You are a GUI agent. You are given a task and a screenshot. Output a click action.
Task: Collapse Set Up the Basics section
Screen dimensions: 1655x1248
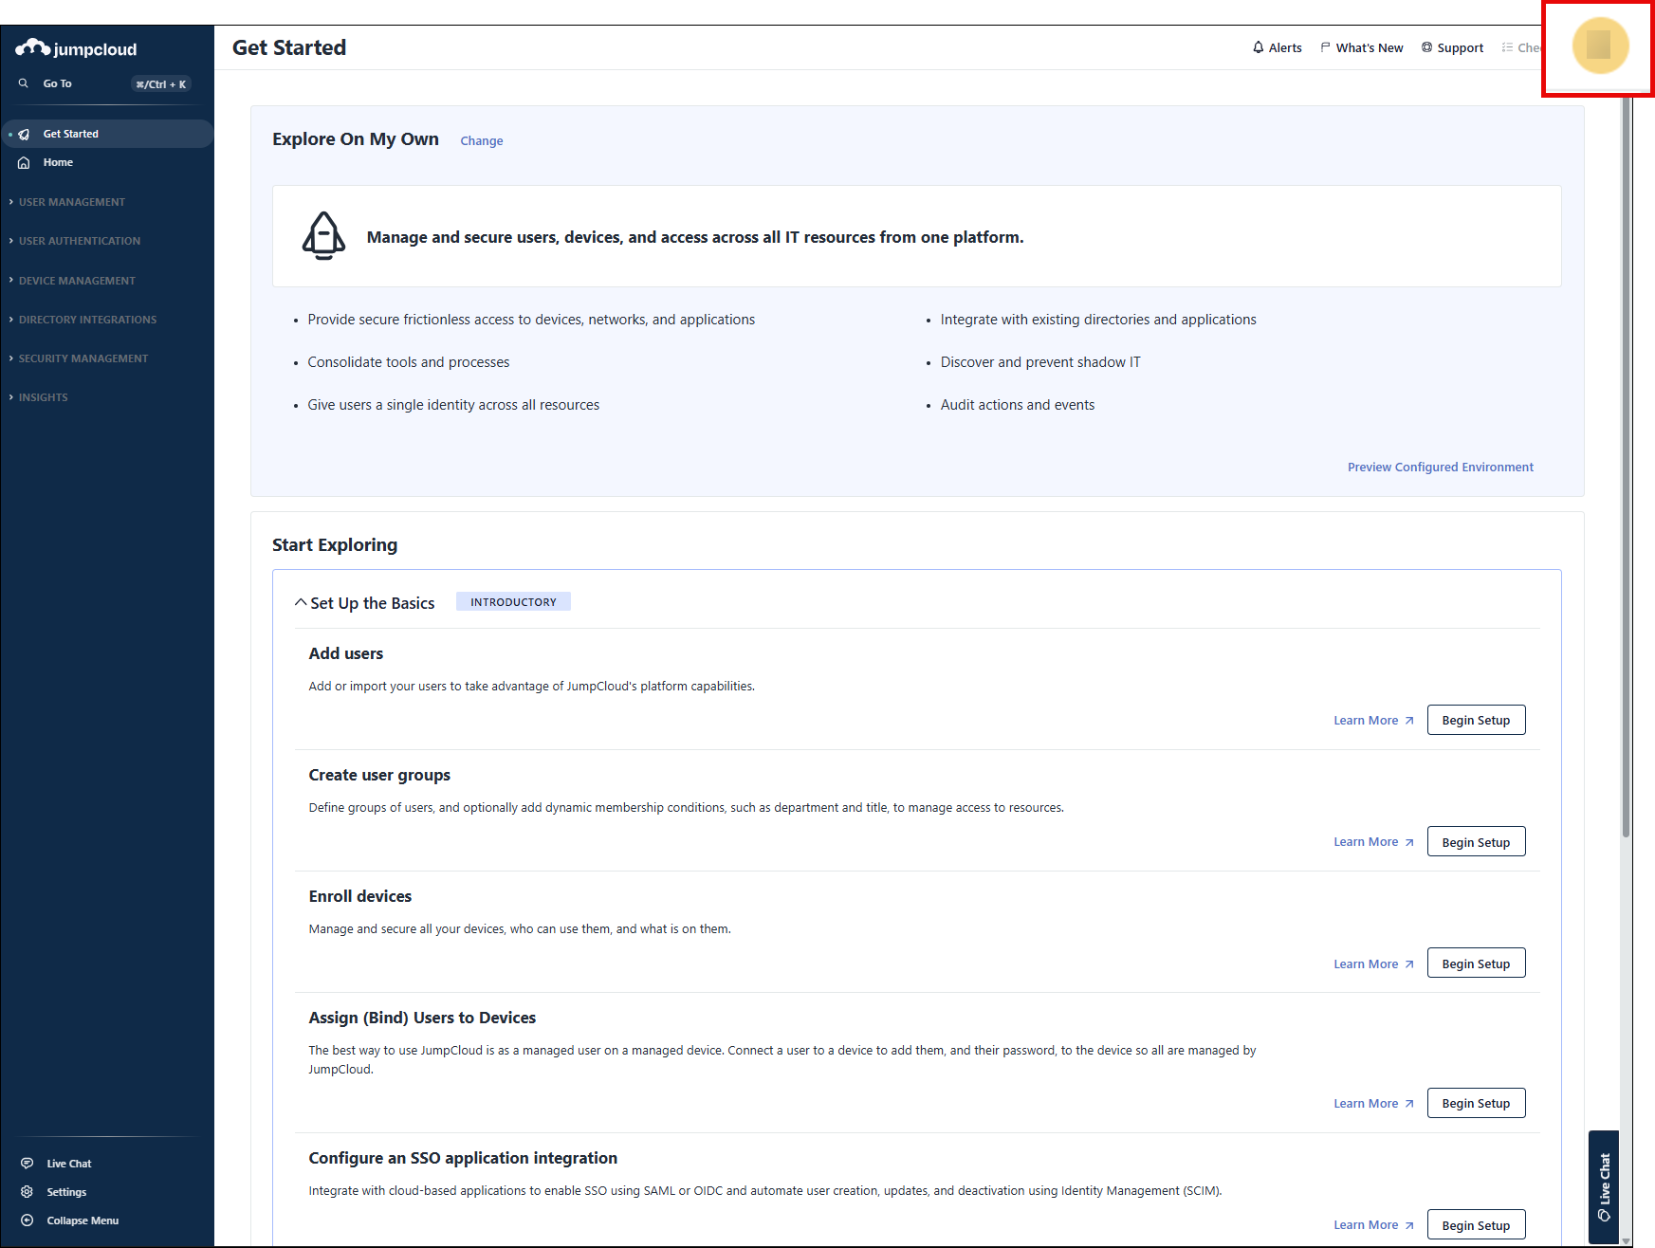tap(301, 603)
